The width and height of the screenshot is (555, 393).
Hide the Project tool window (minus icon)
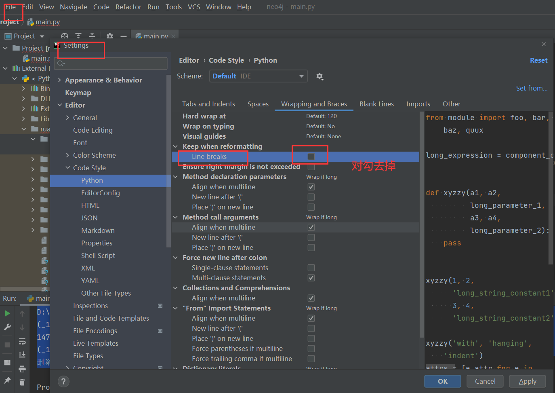coord(124,36)
